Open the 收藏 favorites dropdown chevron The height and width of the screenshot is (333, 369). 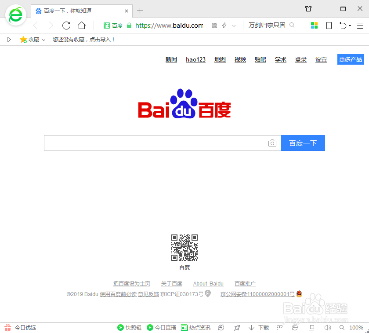pos(43,39)
